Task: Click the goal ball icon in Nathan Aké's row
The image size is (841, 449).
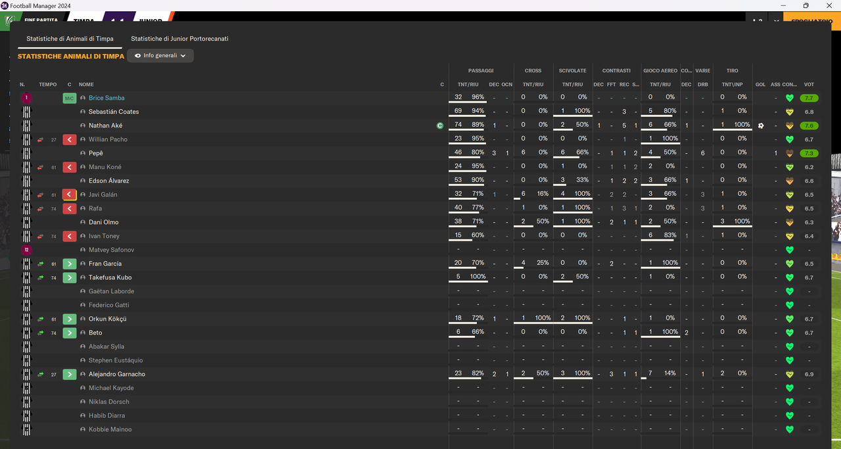Action: (761, 126)
